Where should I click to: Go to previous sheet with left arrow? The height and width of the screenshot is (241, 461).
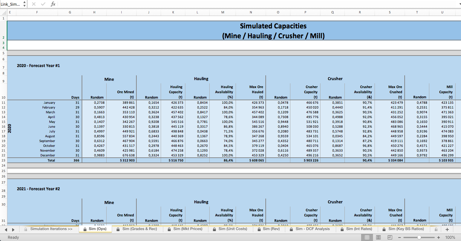(6, 229)
